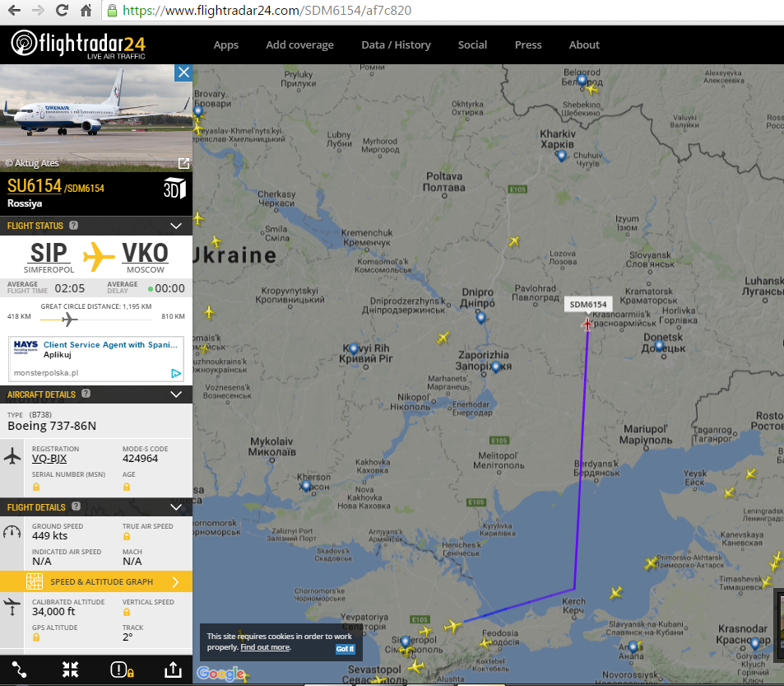Image resolution: width=784 pixels, height=686 pixels.
Task: Click the flight progress bar plane marker
Action: point(69,319)
